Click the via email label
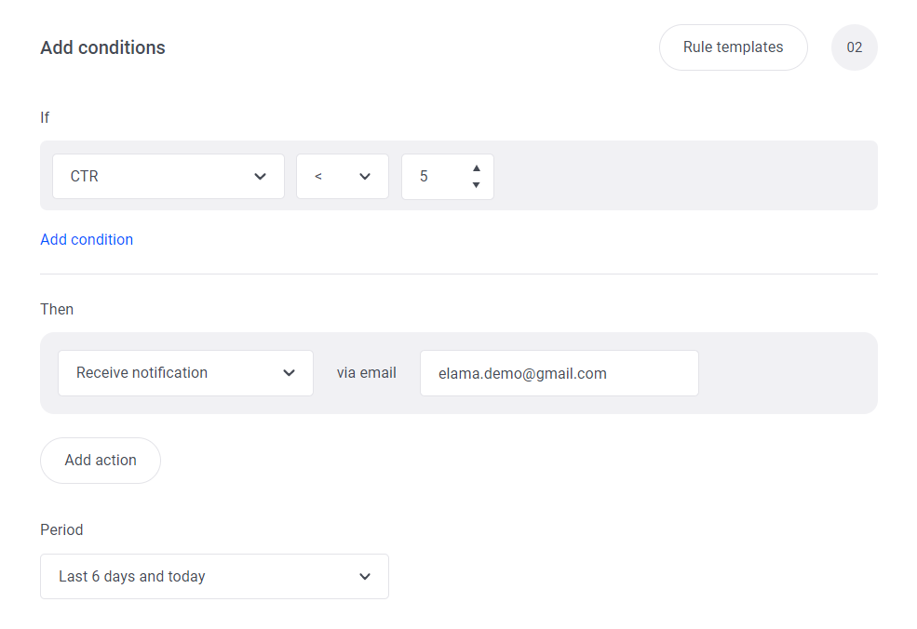Screen dimensions: 917x629 (367, 373)
